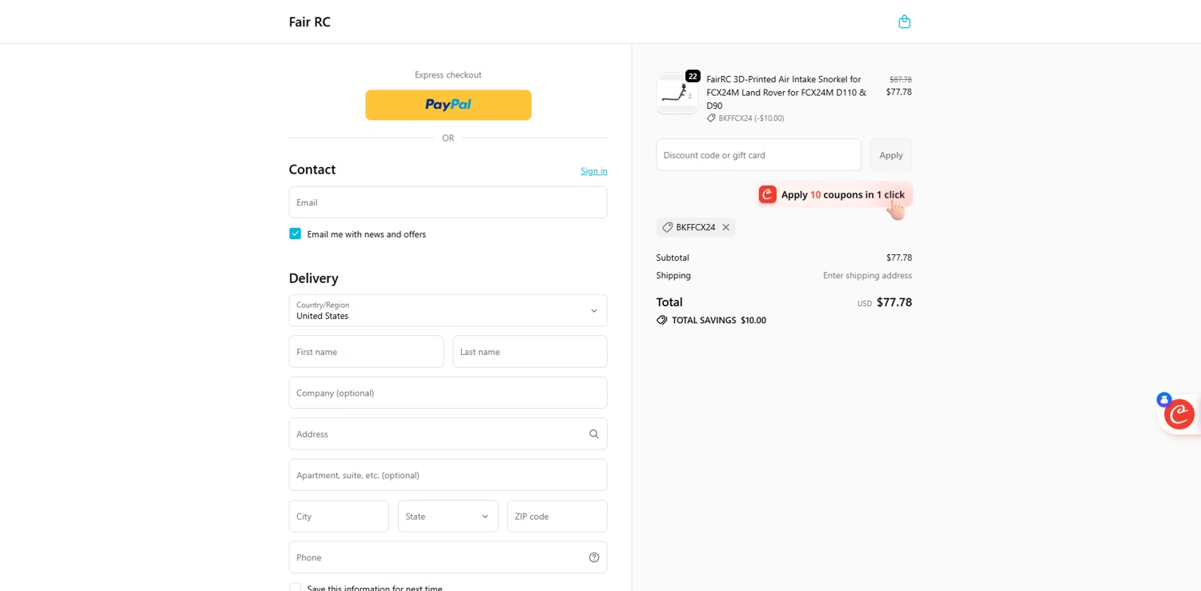Click the Address search magnifier icon

click(x=594, y=434)
